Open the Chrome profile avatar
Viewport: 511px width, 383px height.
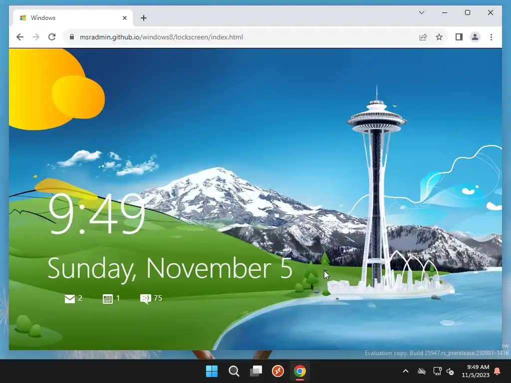475,37
